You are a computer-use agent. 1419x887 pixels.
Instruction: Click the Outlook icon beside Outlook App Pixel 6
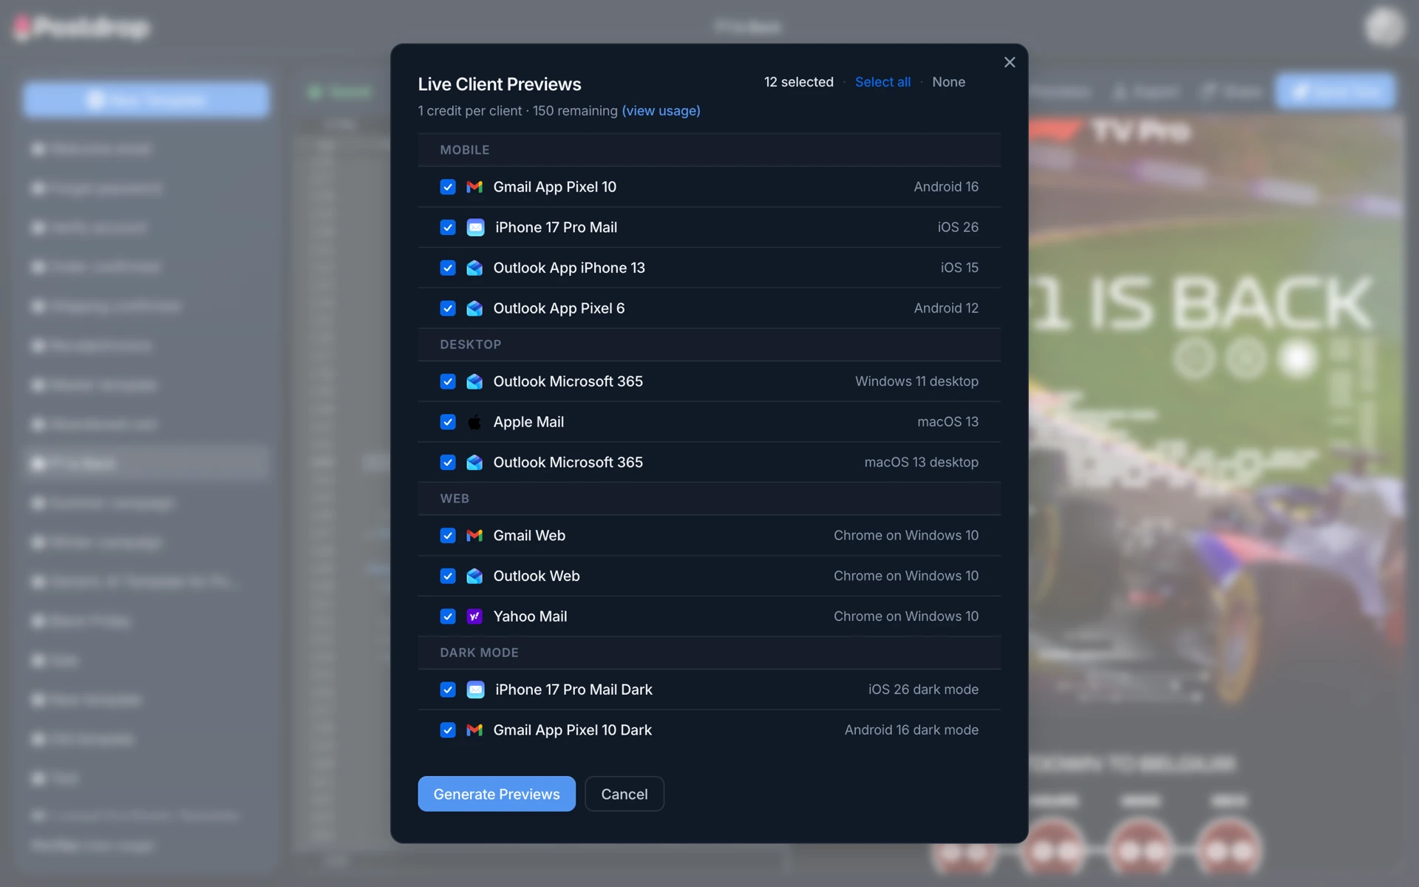point(474,308)
